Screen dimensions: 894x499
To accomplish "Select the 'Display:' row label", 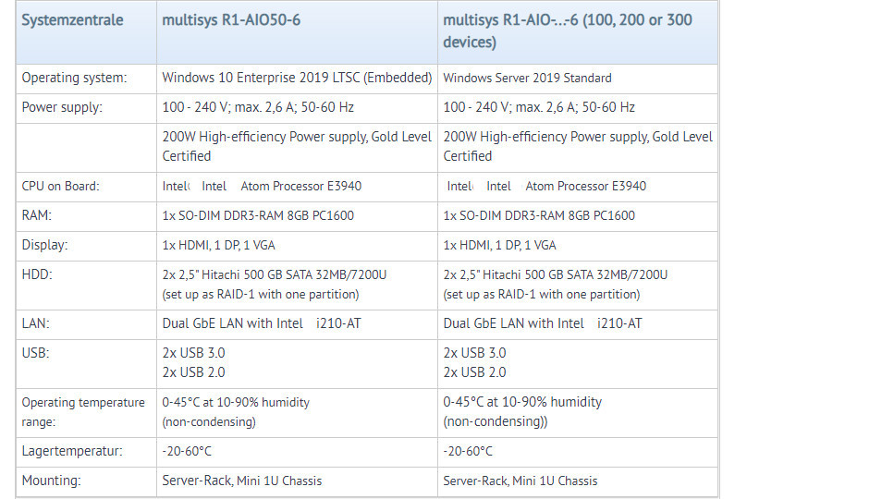I will pos(44,245).
